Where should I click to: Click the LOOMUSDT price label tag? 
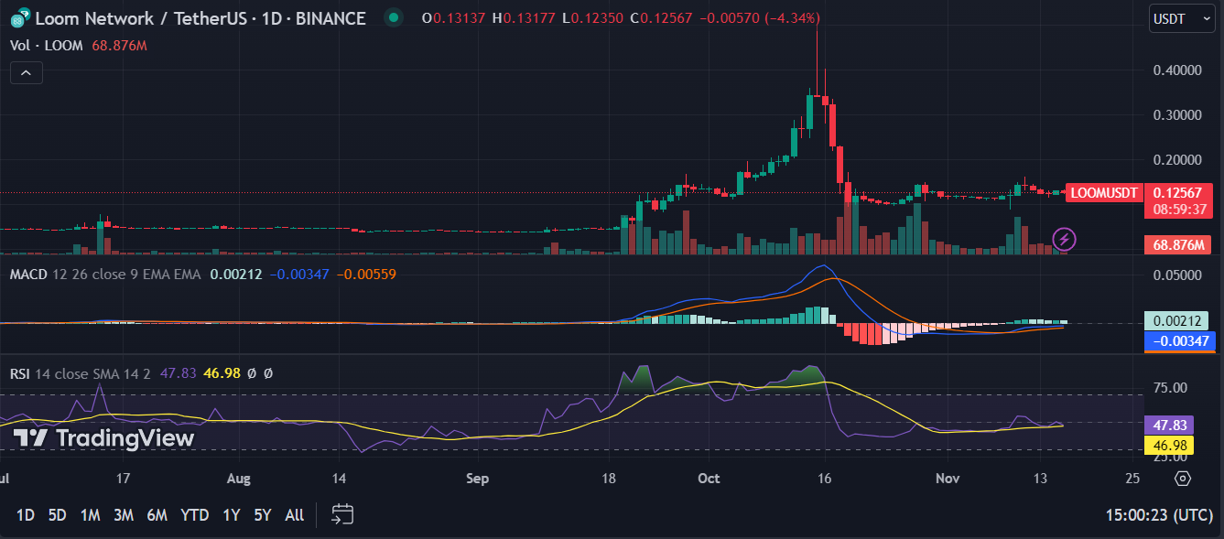(1105, 192)
